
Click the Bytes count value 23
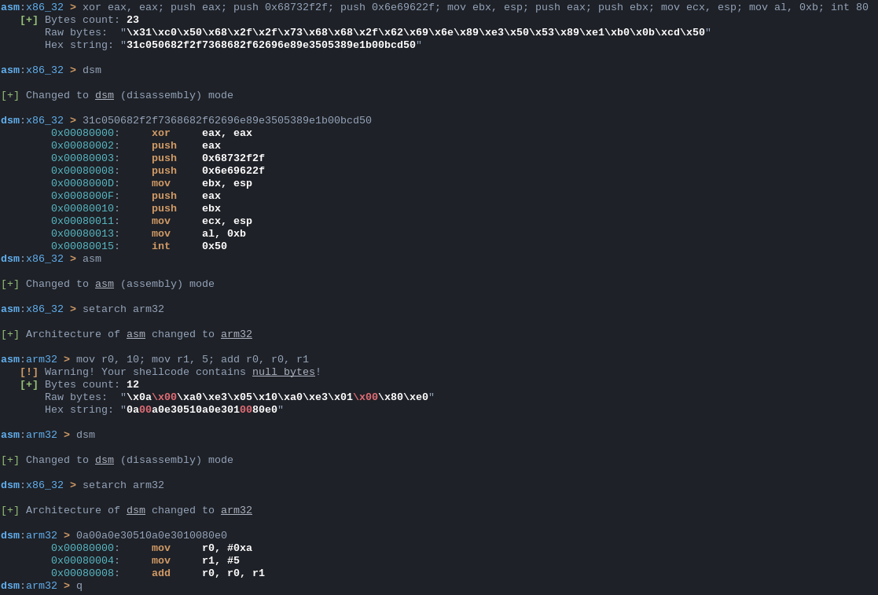coord(133,20)
